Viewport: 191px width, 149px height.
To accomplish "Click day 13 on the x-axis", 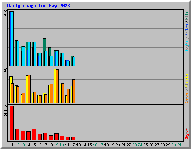I will point(78,145).
